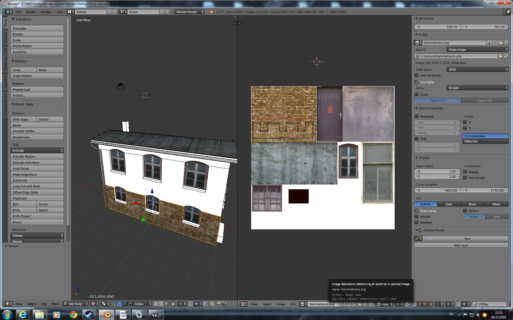Adjust the Cursor Location X value field
Viewport: 513px width, 320px height.
click(437, 190)
